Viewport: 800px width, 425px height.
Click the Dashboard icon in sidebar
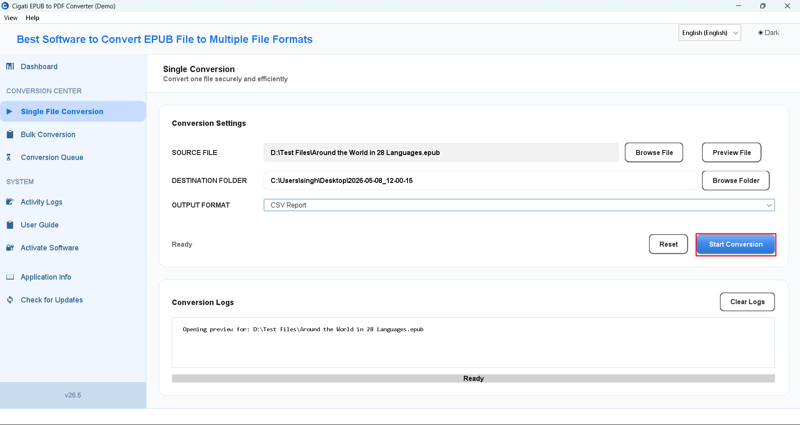tap(10, 67)
